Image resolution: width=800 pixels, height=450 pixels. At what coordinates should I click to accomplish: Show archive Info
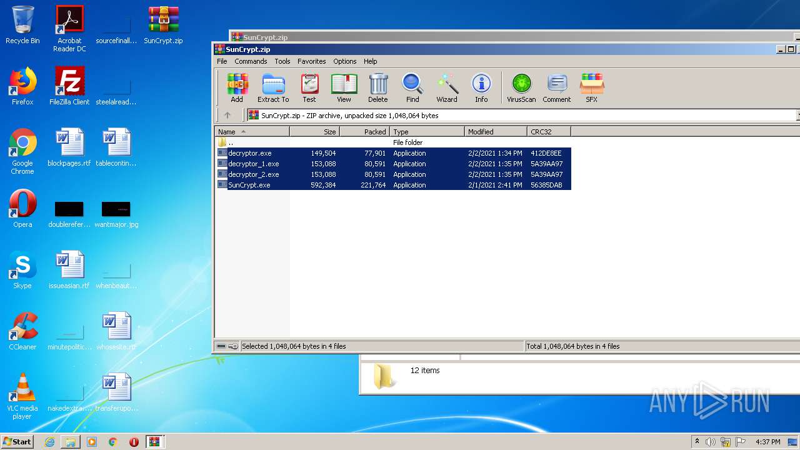point(481,88)
